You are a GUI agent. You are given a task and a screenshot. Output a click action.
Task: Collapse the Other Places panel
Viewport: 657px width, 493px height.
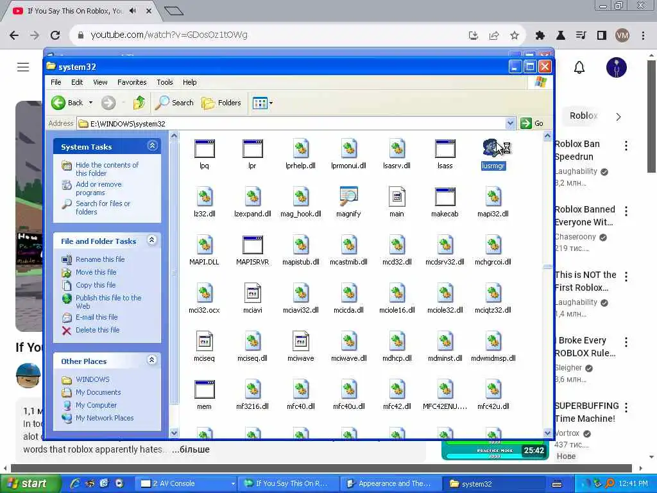click(152, 359)
